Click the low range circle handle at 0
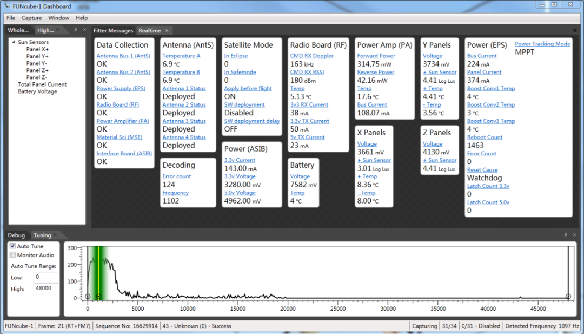Viewport: 584px width, 334px height. pos(88,297)
